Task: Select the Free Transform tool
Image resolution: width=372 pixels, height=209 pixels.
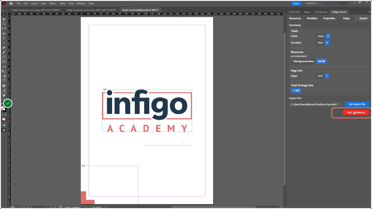Action: coord(4,71)
